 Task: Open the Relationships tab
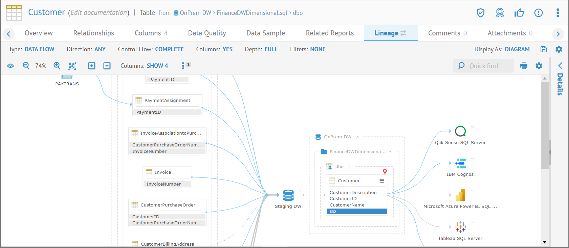93,33
